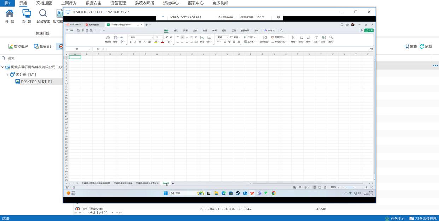The image size is (439, 221).
Task: Open WPS icon in the remote taskbar
Action: pos(252,193)
